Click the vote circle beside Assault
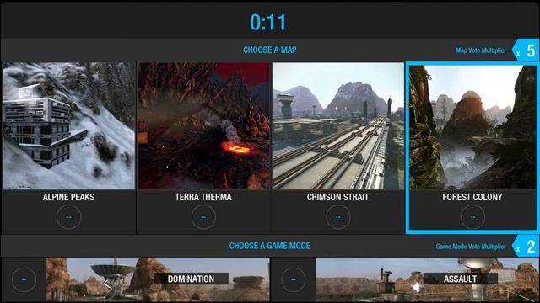 click(x=293, y=279)
